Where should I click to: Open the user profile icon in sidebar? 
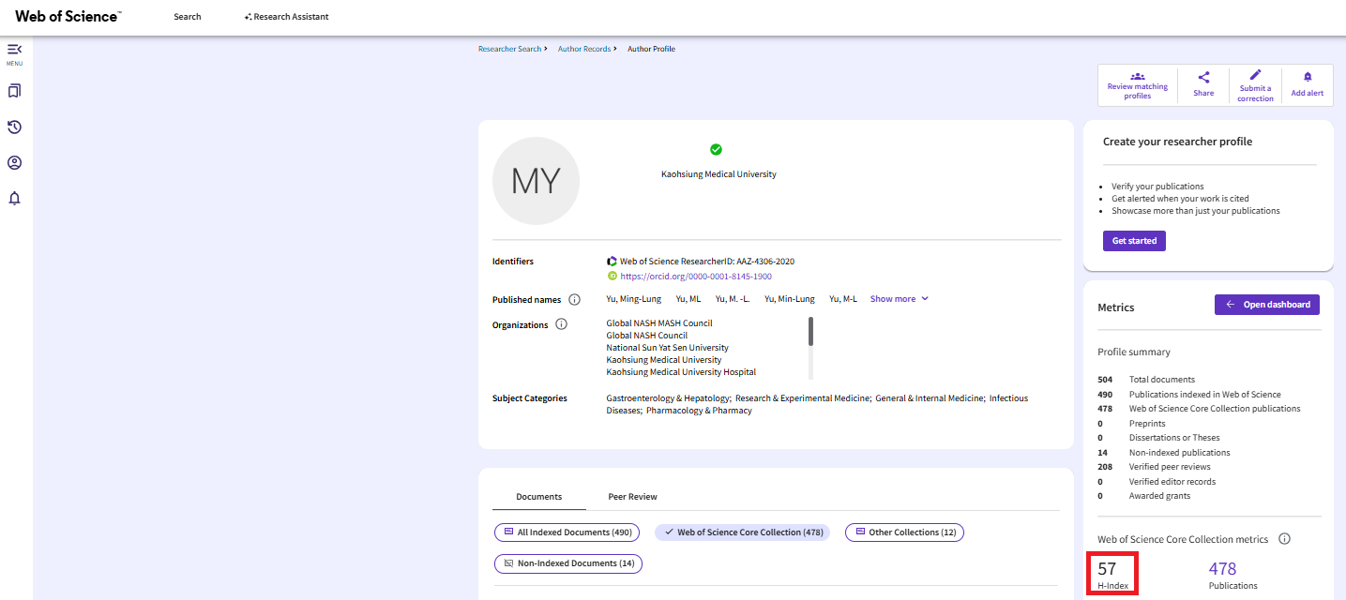tap(14, 162)
